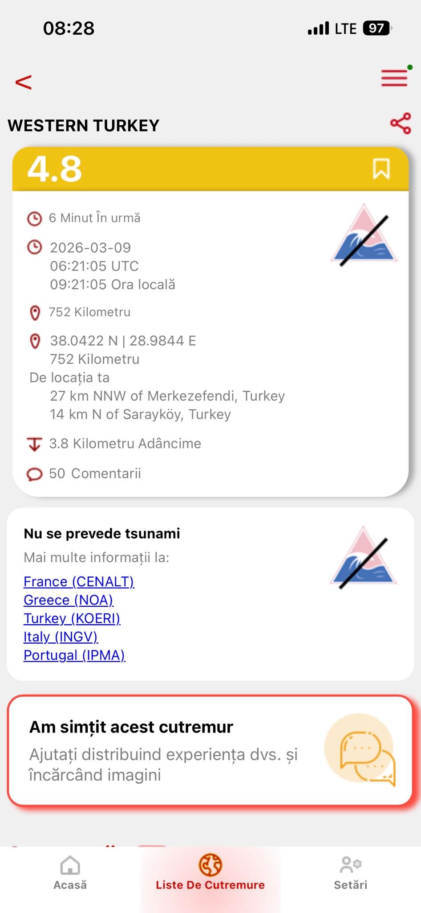This screenshot has height=913, width=421.
Task: Tap 'Am simțit acest cutremur' card
Action: pyautogui.click(x=178, y=750)
